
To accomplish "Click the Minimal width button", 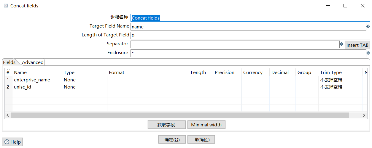I will tap(206, 125).
